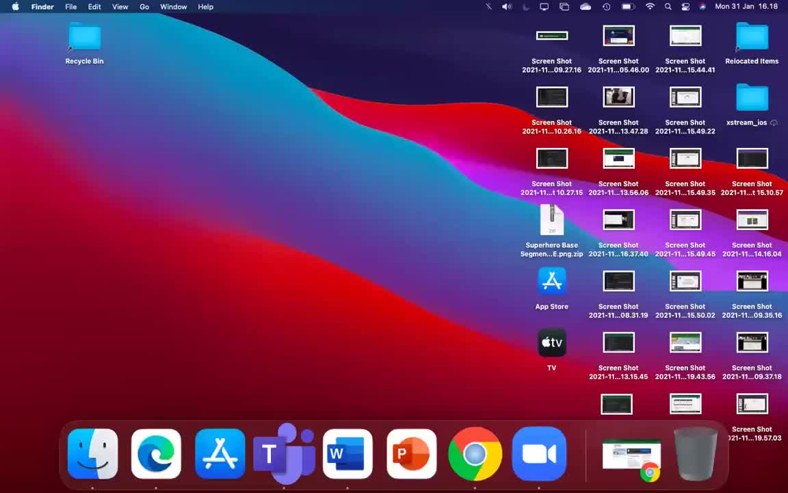Launch Zoom from the Dock
This screenshot has height=493, width=788.
click(x=539, y=454)
